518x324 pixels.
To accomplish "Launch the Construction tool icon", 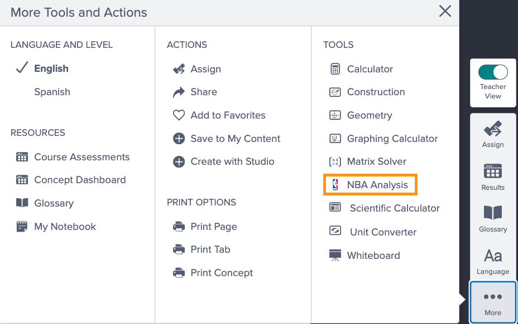I will click(335, 92).
